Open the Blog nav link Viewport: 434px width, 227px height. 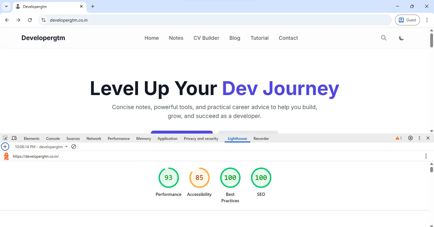click(235, 38)
